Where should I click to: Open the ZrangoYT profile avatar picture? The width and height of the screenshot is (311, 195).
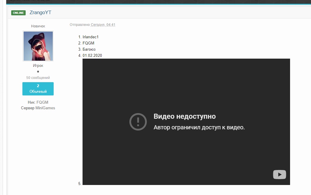[x=38, y=46]
